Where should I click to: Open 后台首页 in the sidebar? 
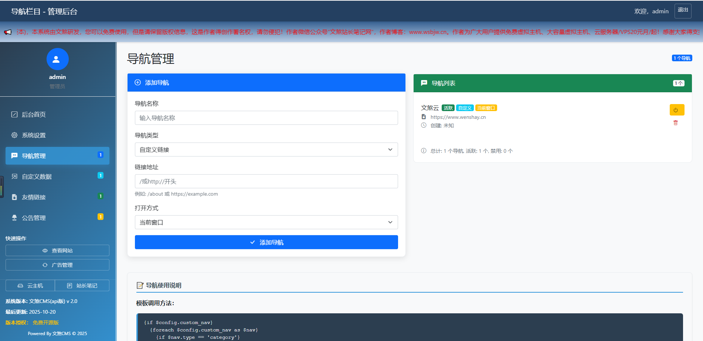[34, 114]
